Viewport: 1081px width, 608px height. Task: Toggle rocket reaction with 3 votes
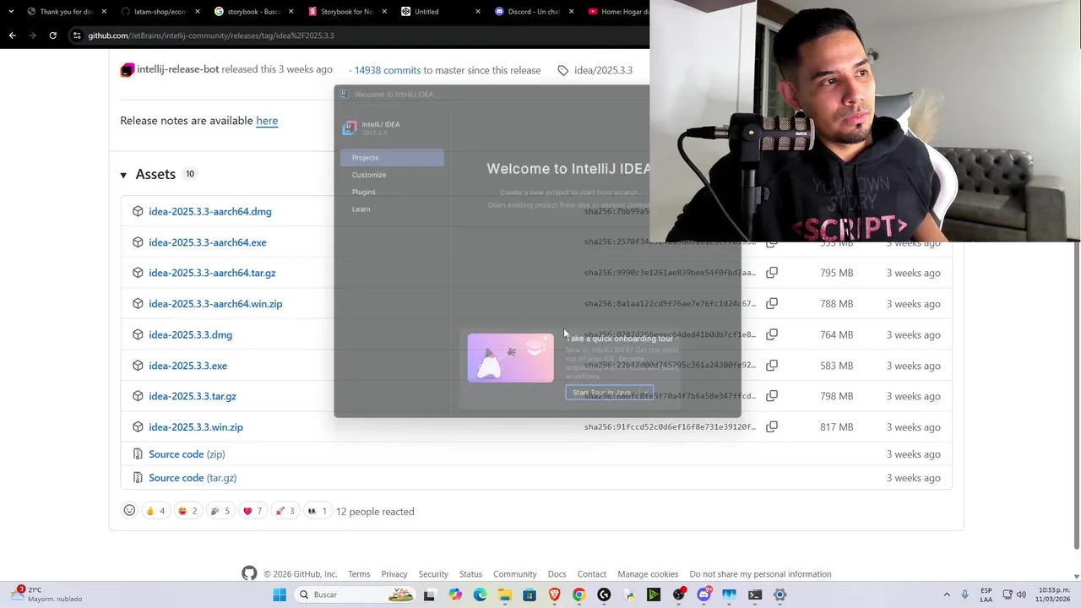(285, 511)
